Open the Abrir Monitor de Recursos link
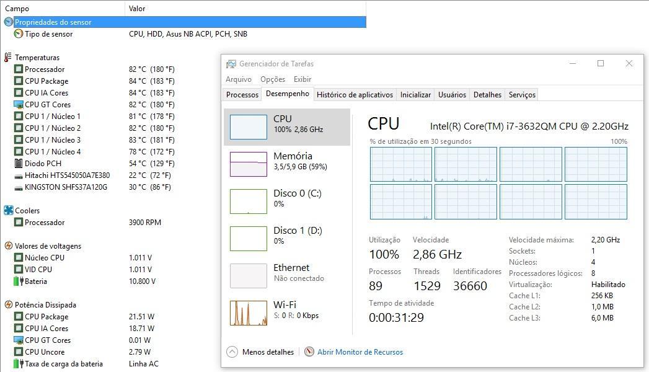 click(x=360, y=352)
